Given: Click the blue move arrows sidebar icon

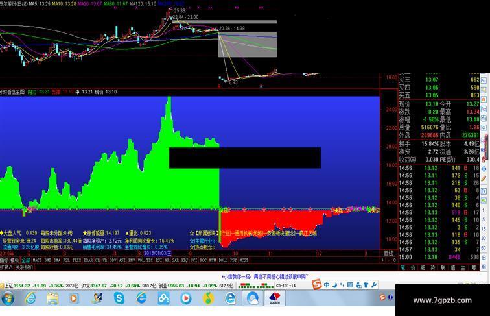Looking at the screenshot, I should point(484,169).
